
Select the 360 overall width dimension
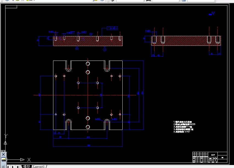[89, 145]
